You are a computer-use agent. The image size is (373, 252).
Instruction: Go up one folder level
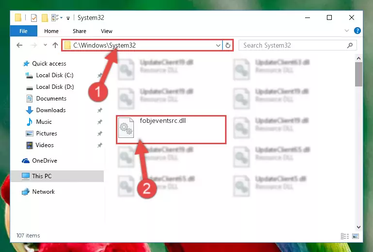click(55, 45)
